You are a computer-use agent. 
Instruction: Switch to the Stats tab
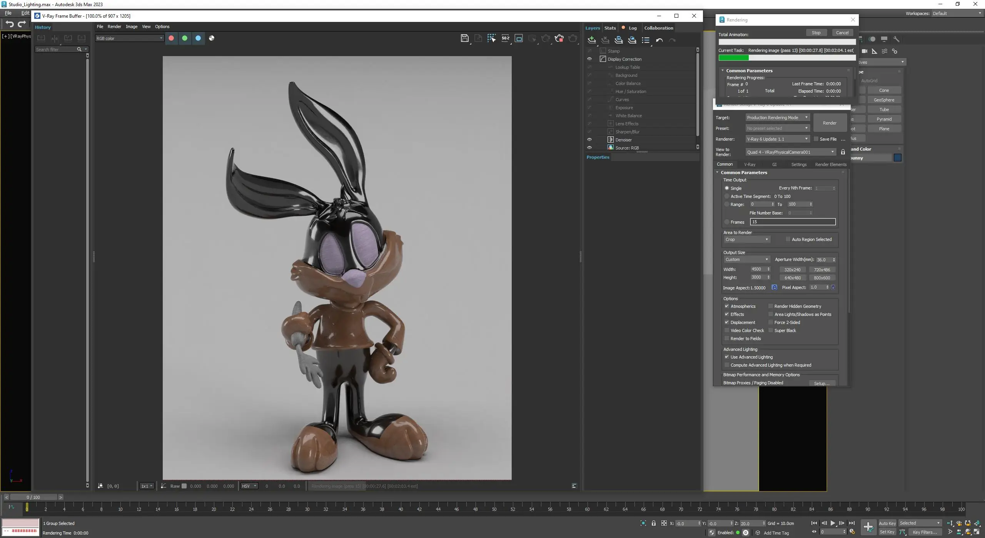pyautogui.click(x=610, y=28)
